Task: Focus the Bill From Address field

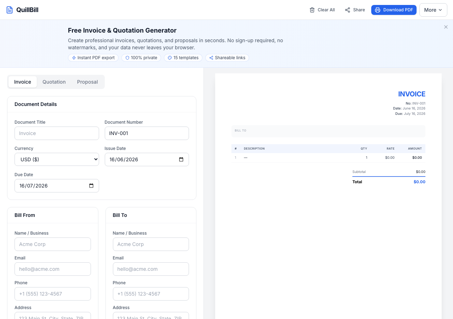Action: click(x=53, y=316)
